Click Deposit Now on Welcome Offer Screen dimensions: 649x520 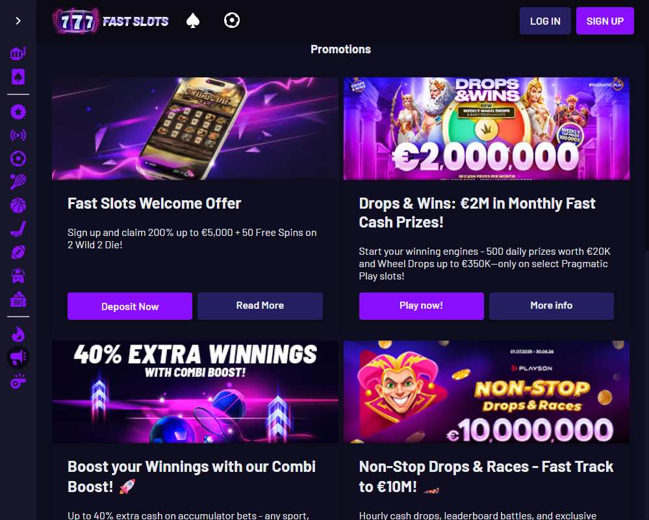129,306
